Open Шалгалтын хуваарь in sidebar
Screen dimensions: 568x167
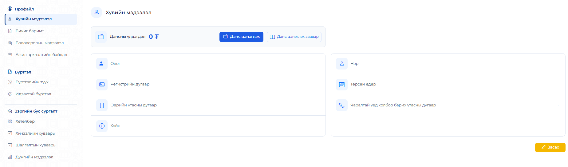[x=41, y=145]
